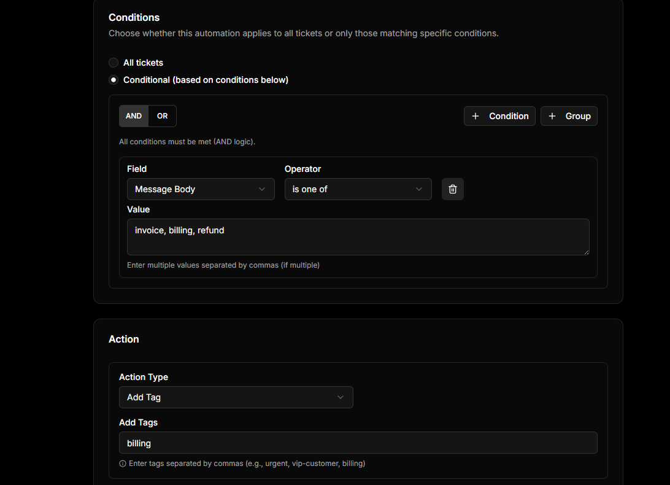Click the plus icon on Condition button
This screenshot has width=670, height=485.
476,116
